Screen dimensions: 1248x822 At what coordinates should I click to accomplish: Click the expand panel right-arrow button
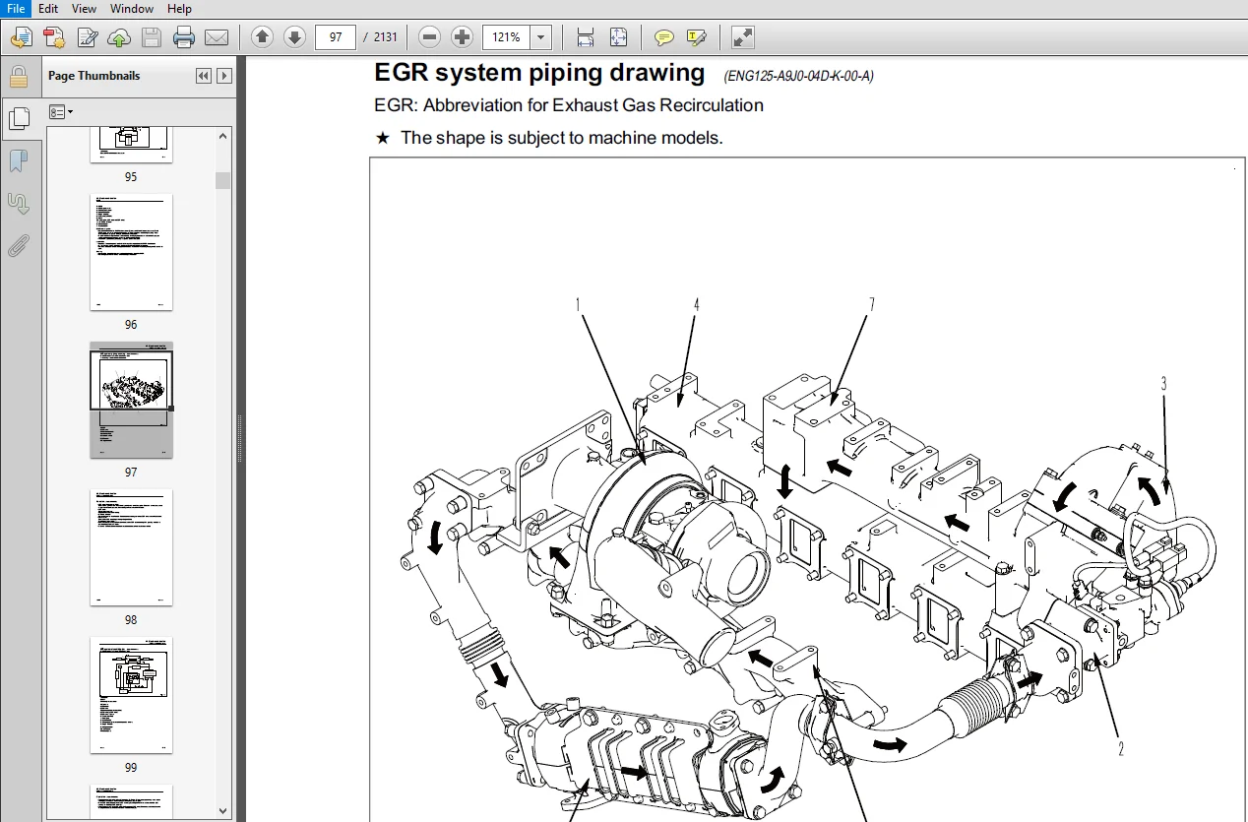point(224,76)
